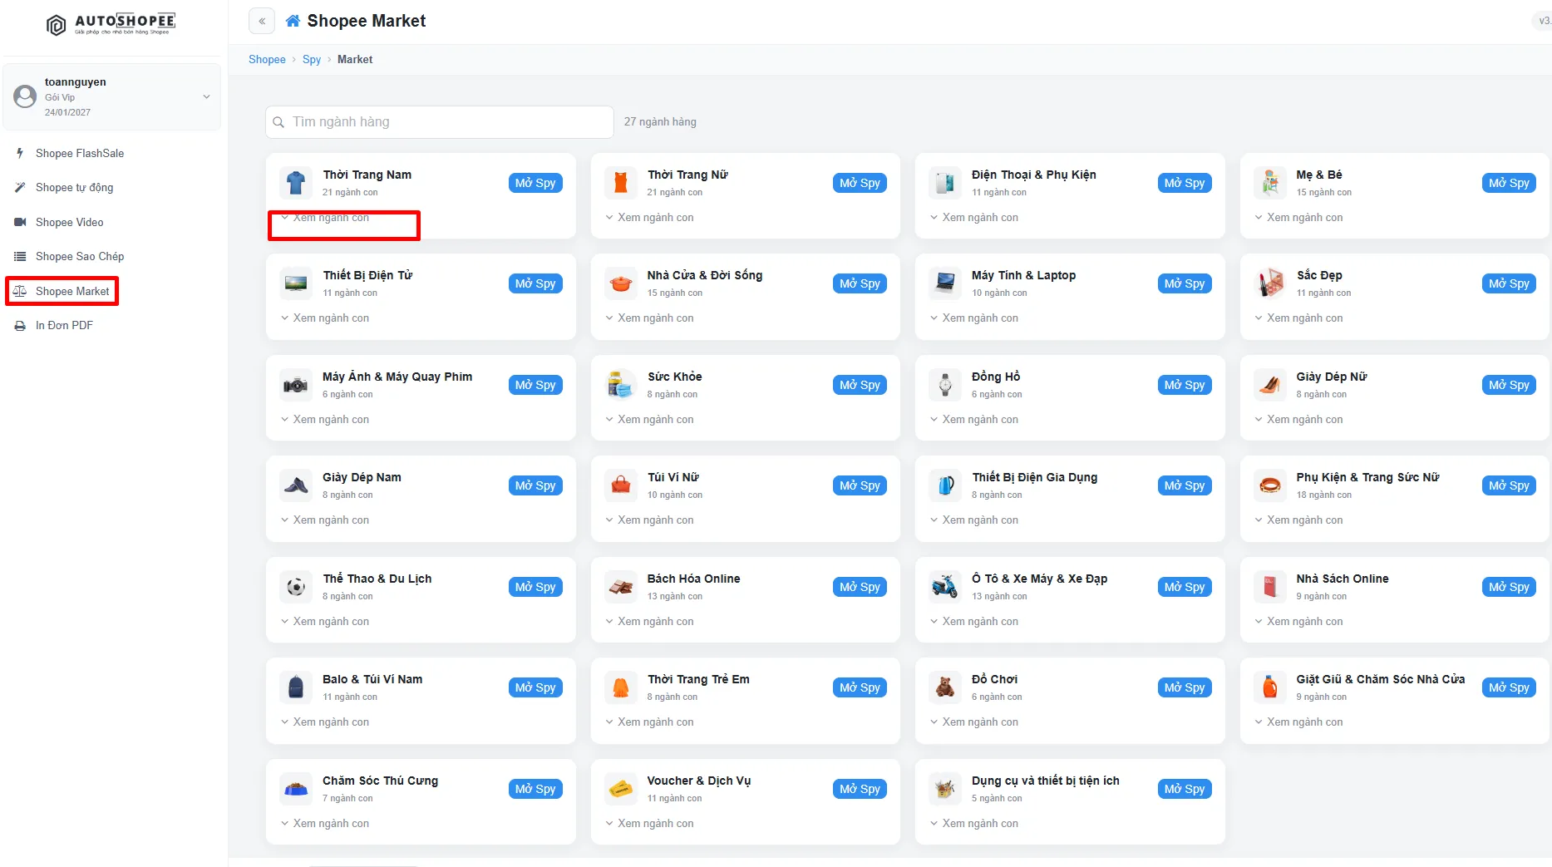Click the Túi Ví Nữ red handbag icon
1552x867 pixels.
pos(621,485)
